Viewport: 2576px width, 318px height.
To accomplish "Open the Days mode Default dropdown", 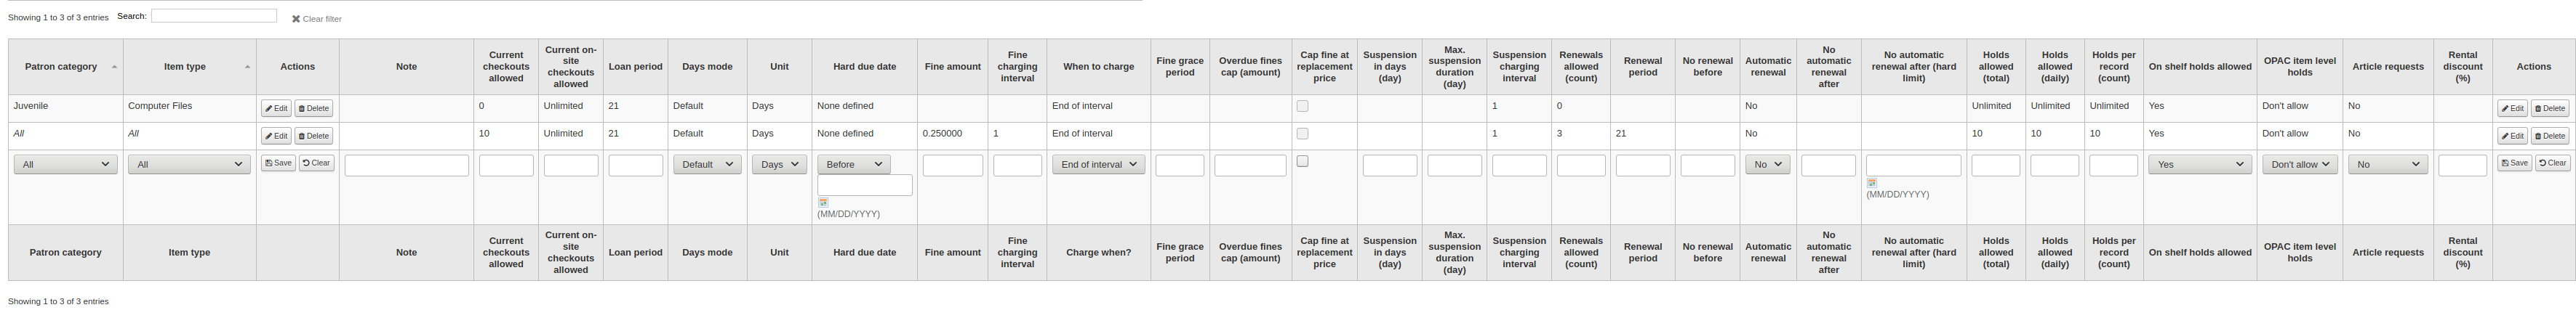I will 707,165.
